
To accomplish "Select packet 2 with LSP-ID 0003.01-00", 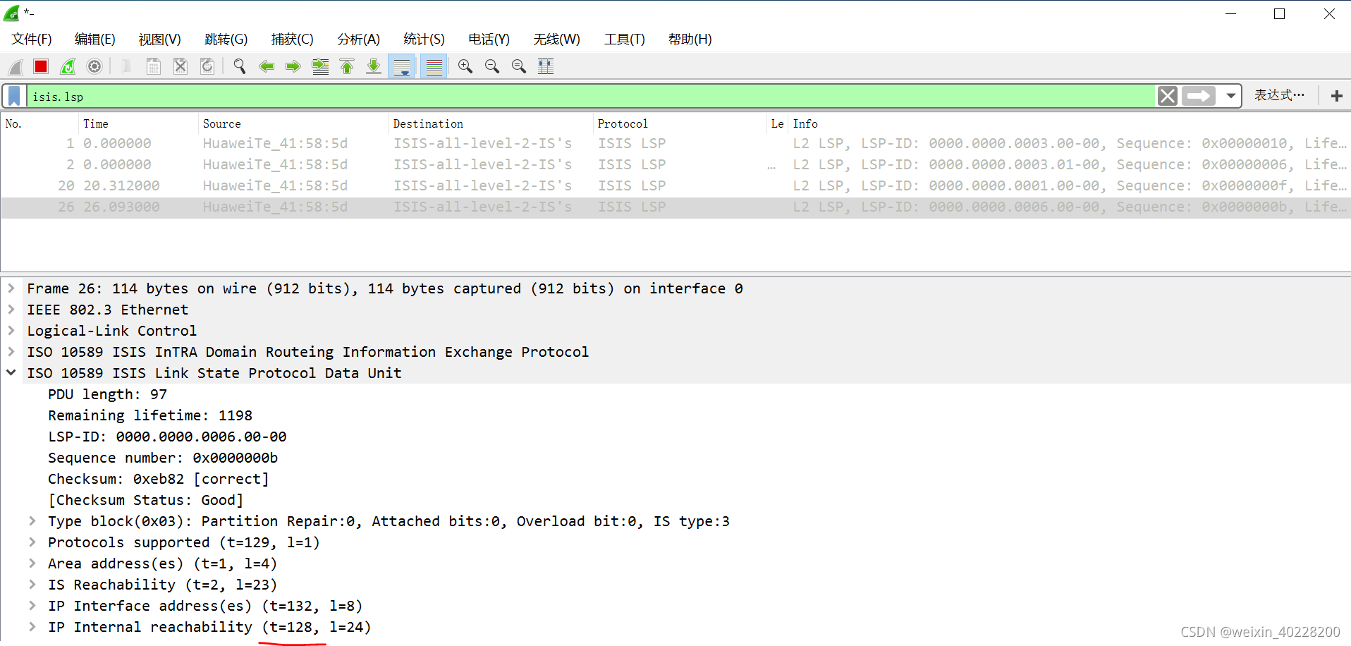I will coord(675,164).
